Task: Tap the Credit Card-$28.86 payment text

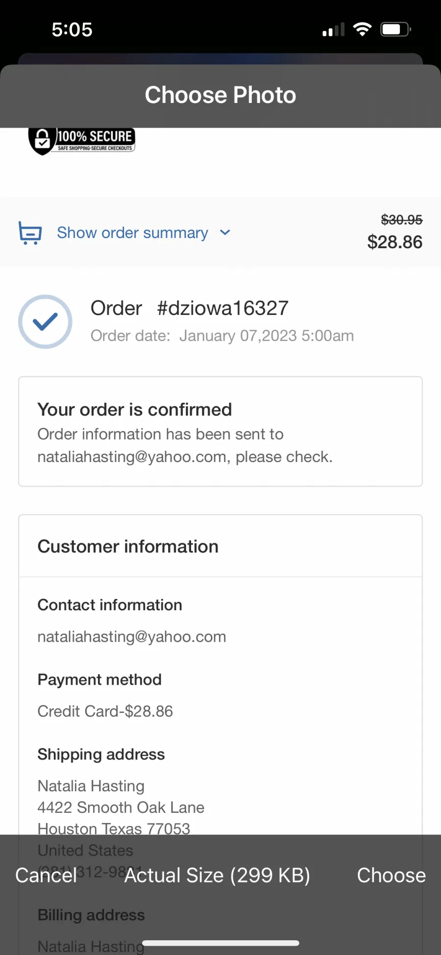Action: [x=105, y=711]
